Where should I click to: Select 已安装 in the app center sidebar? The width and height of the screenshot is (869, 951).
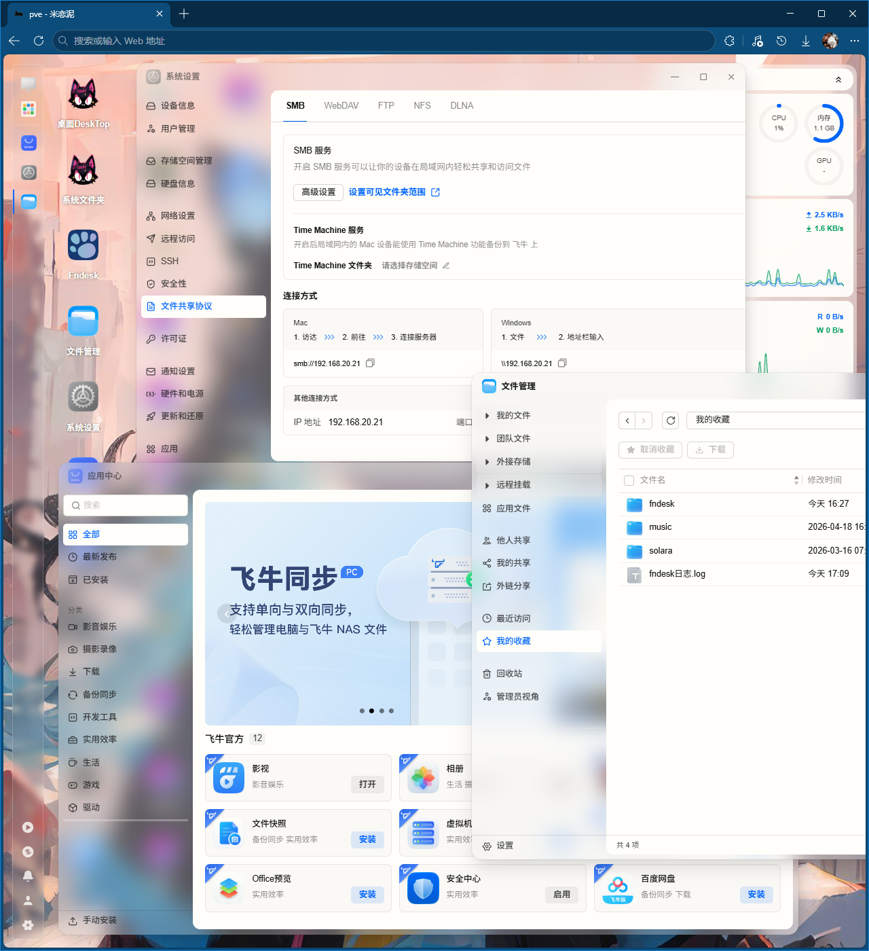pos(94,579)
